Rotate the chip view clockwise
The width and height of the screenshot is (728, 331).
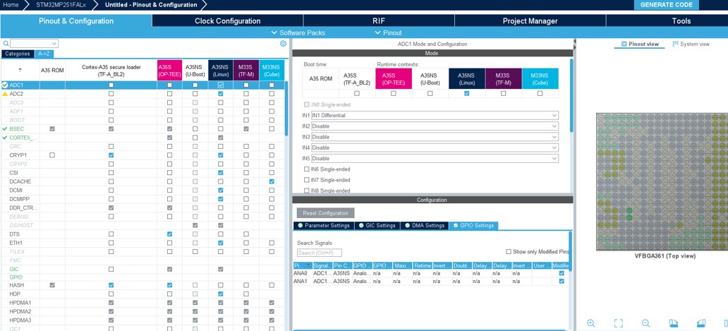[673, 323]
